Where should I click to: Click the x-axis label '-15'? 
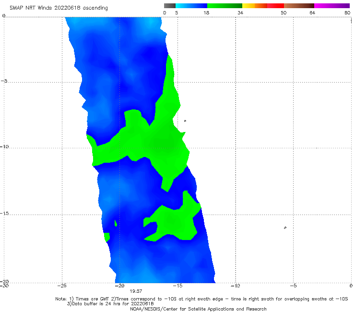pyautogui.click(x=177, y=286)
